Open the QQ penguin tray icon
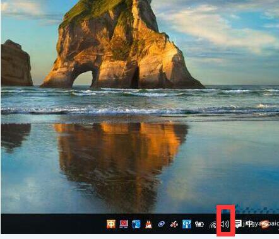The image size is (279, 239). (x=149, y=224)
